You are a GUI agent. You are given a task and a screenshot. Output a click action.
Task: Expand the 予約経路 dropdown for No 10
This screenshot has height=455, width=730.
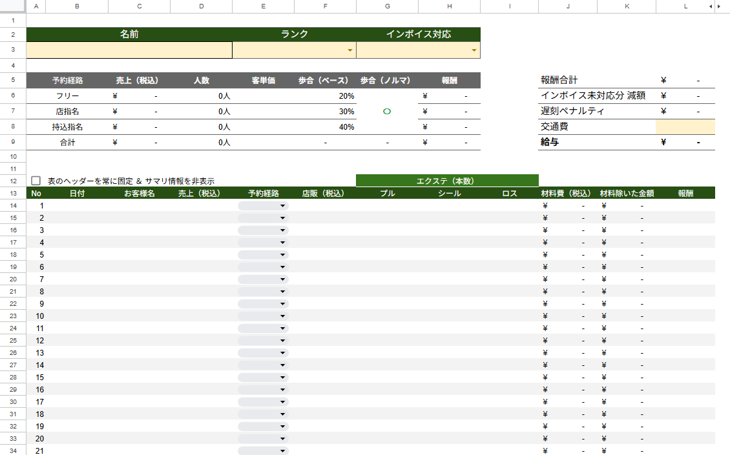click(x=282, y=316)
